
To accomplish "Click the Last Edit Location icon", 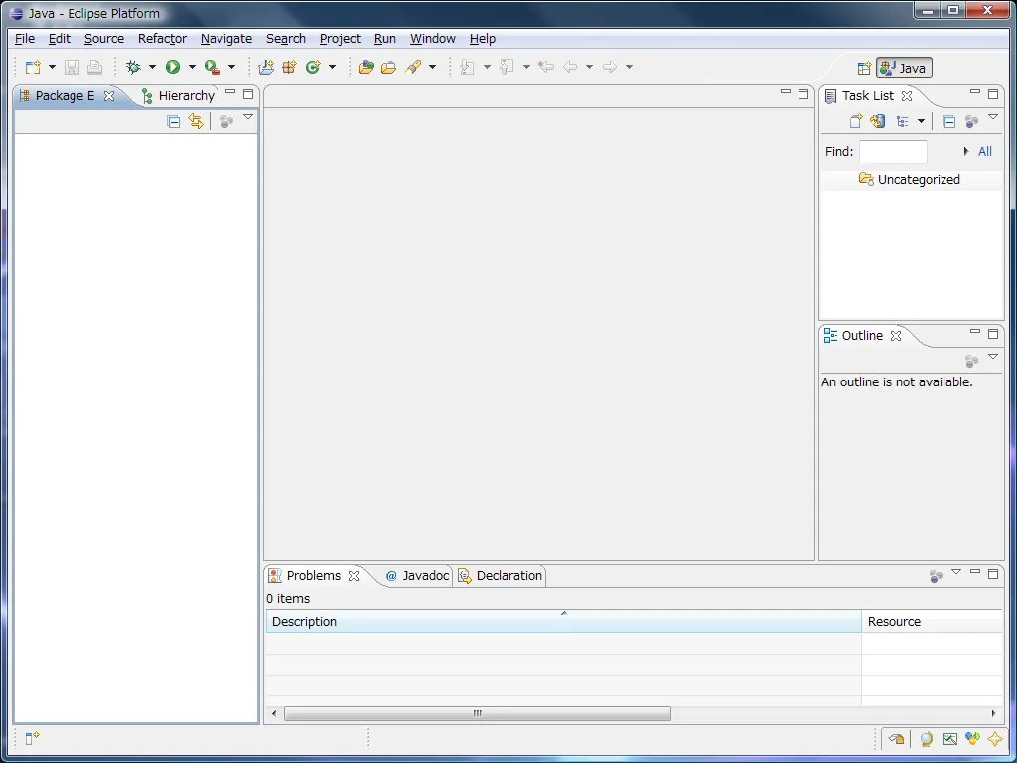I will click(546, 67).
